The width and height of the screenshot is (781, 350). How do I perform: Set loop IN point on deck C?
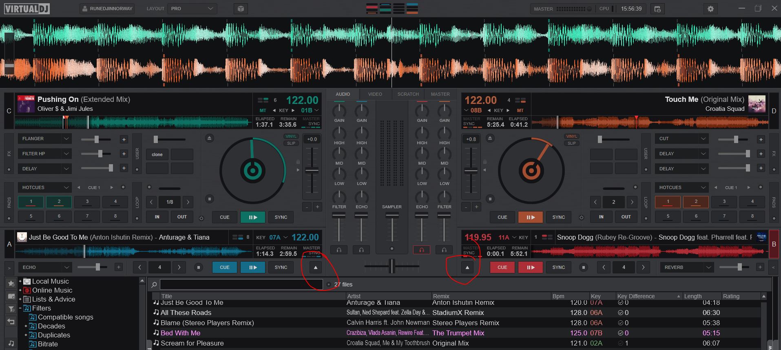(x=157, y=217)
